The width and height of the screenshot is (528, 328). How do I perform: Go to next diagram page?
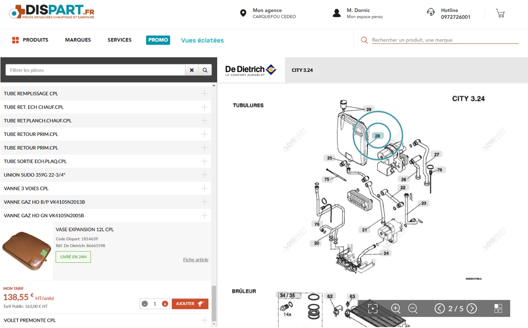[x=472, y=309]
